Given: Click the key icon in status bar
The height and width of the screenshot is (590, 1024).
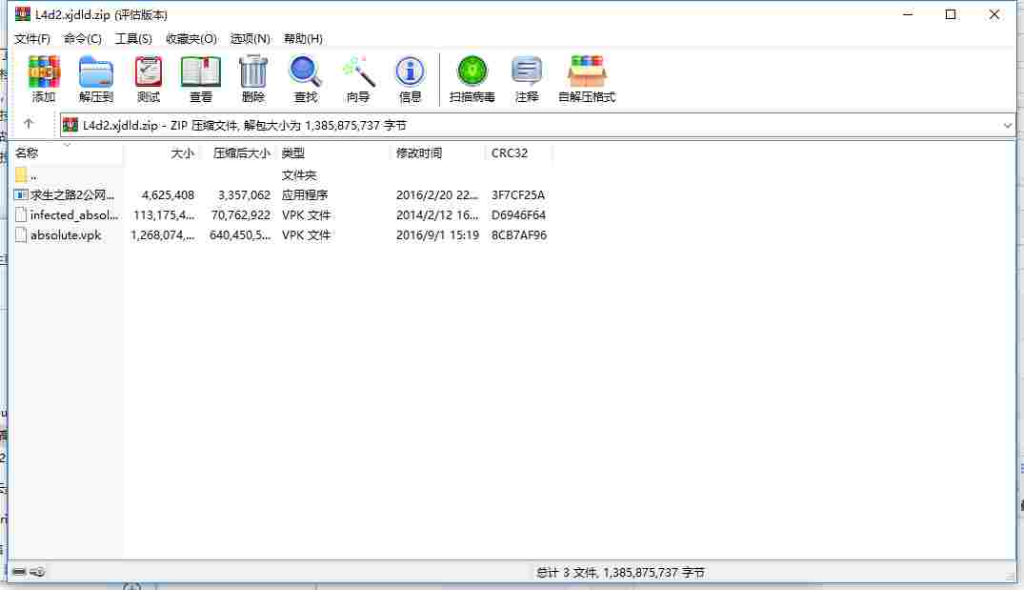Looking at the screenshot, I should pos(37,572).
